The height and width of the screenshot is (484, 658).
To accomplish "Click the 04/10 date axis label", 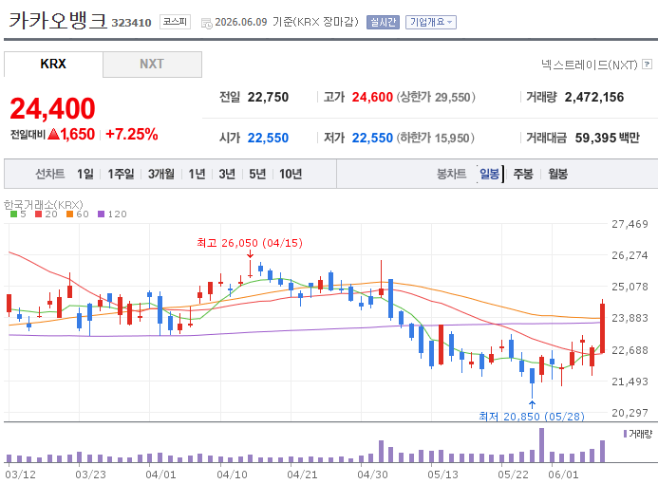I will [232, 475].
